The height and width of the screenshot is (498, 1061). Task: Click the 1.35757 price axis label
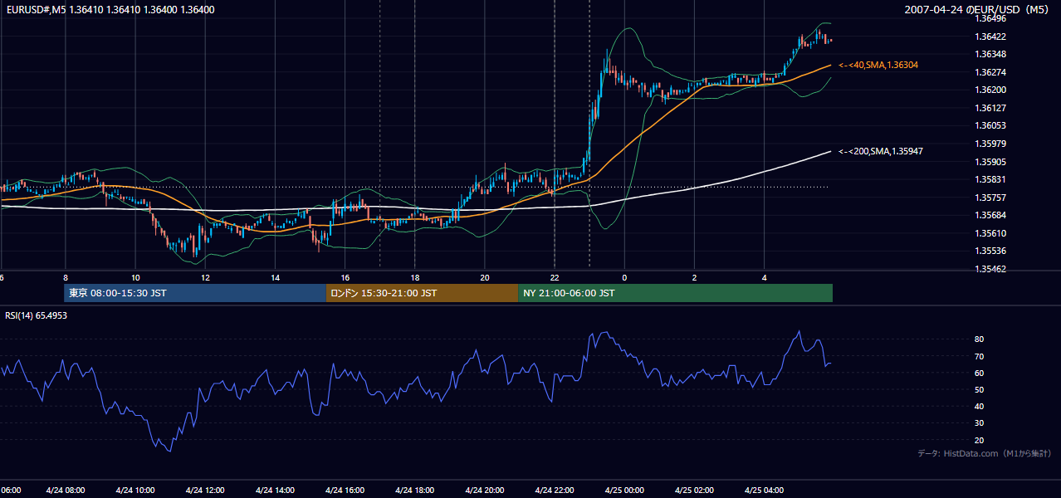[990, 198]
